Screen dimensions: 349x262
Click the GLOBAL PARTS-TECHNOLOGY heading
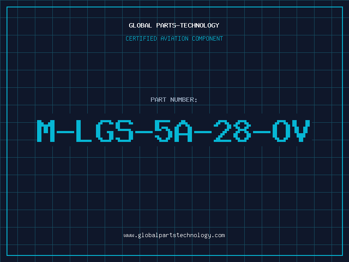click(x=174, y=25)
